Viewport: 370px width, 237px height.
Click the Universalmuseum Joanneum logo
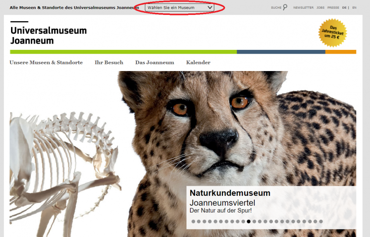[x=49, y=33]
